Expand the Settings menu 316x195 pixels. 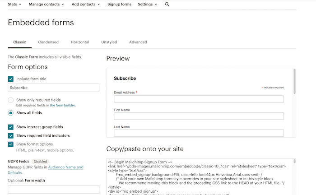[147, 4]
